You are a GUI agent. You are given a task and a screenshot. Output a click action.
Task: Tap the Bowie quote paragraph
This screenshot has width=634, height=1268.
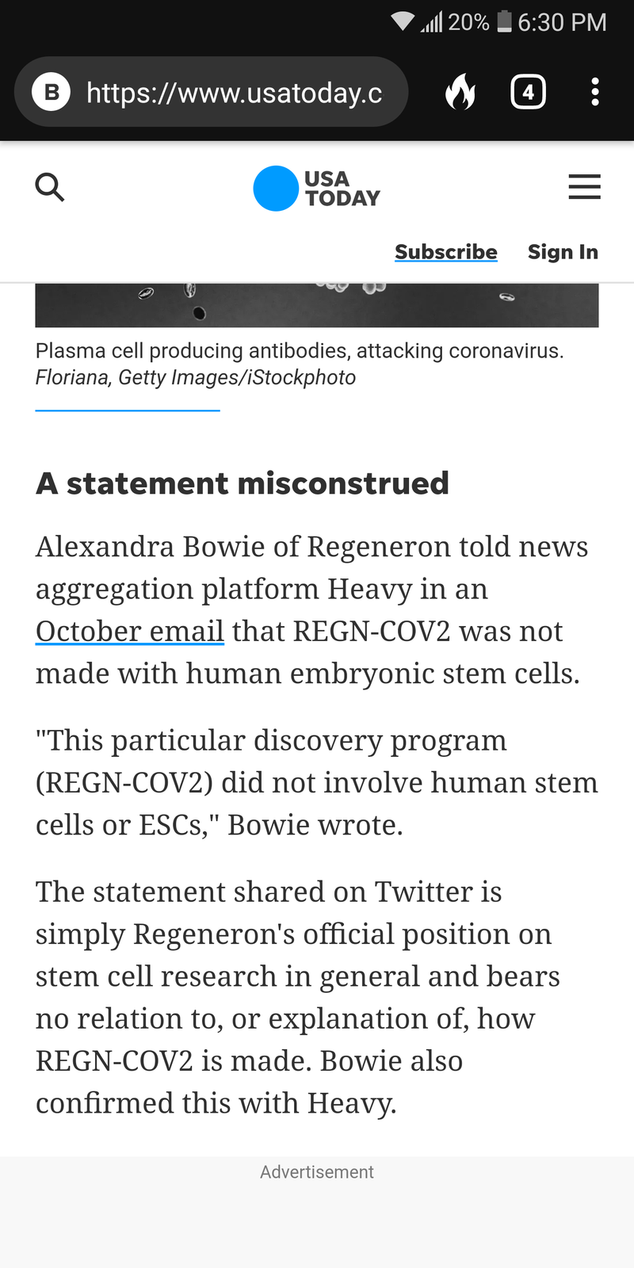pyautogui.click(x=317, y=782)
